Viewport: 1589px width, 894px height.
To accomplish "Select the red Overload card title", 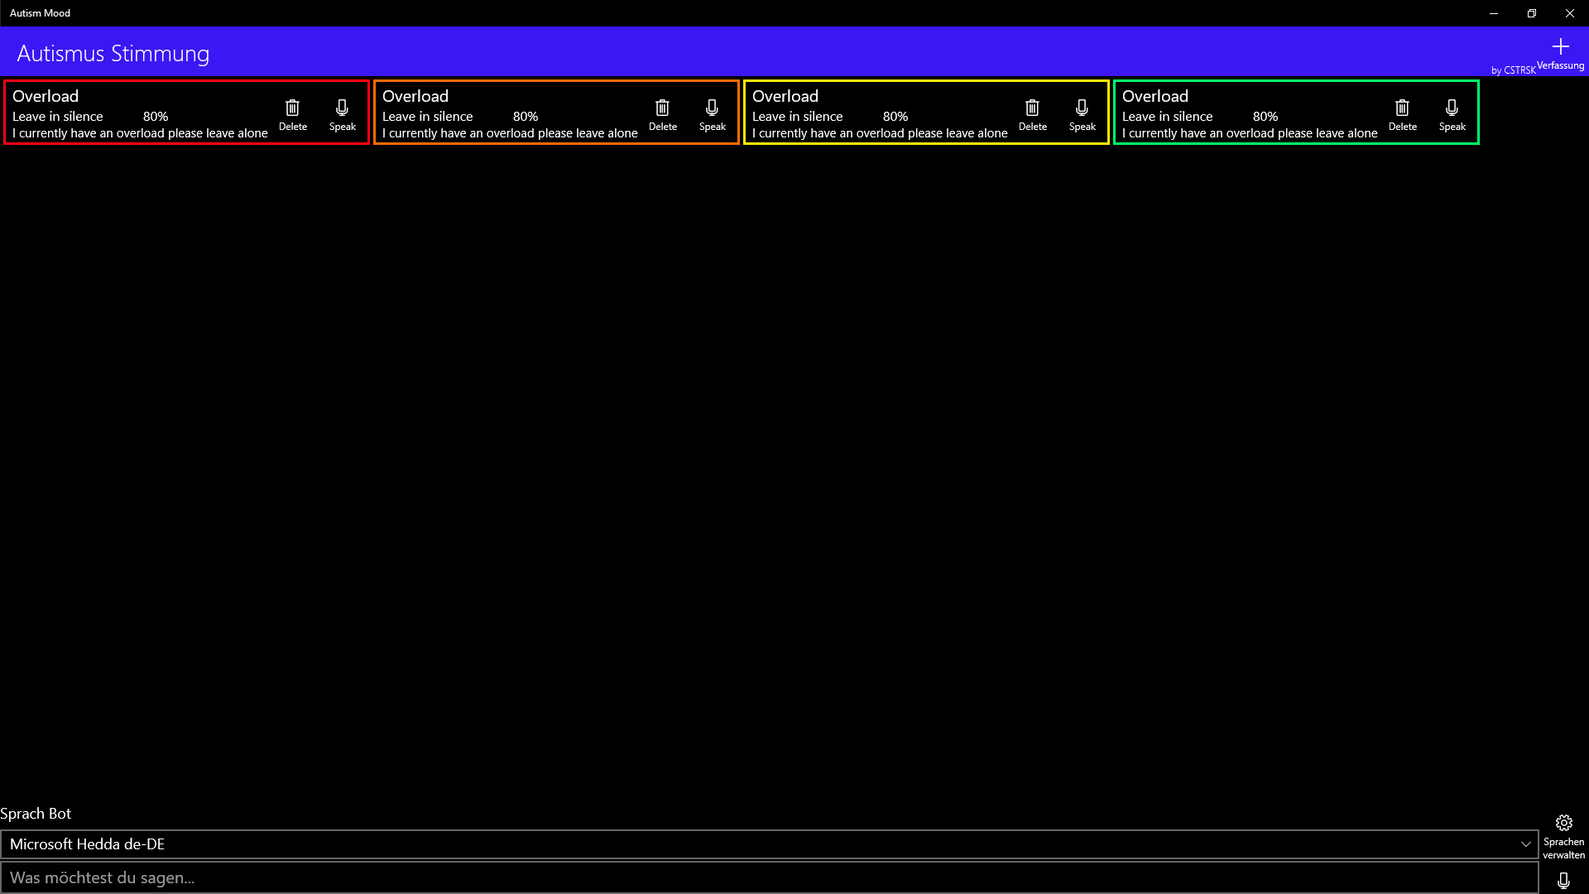I will pos(46,96).
